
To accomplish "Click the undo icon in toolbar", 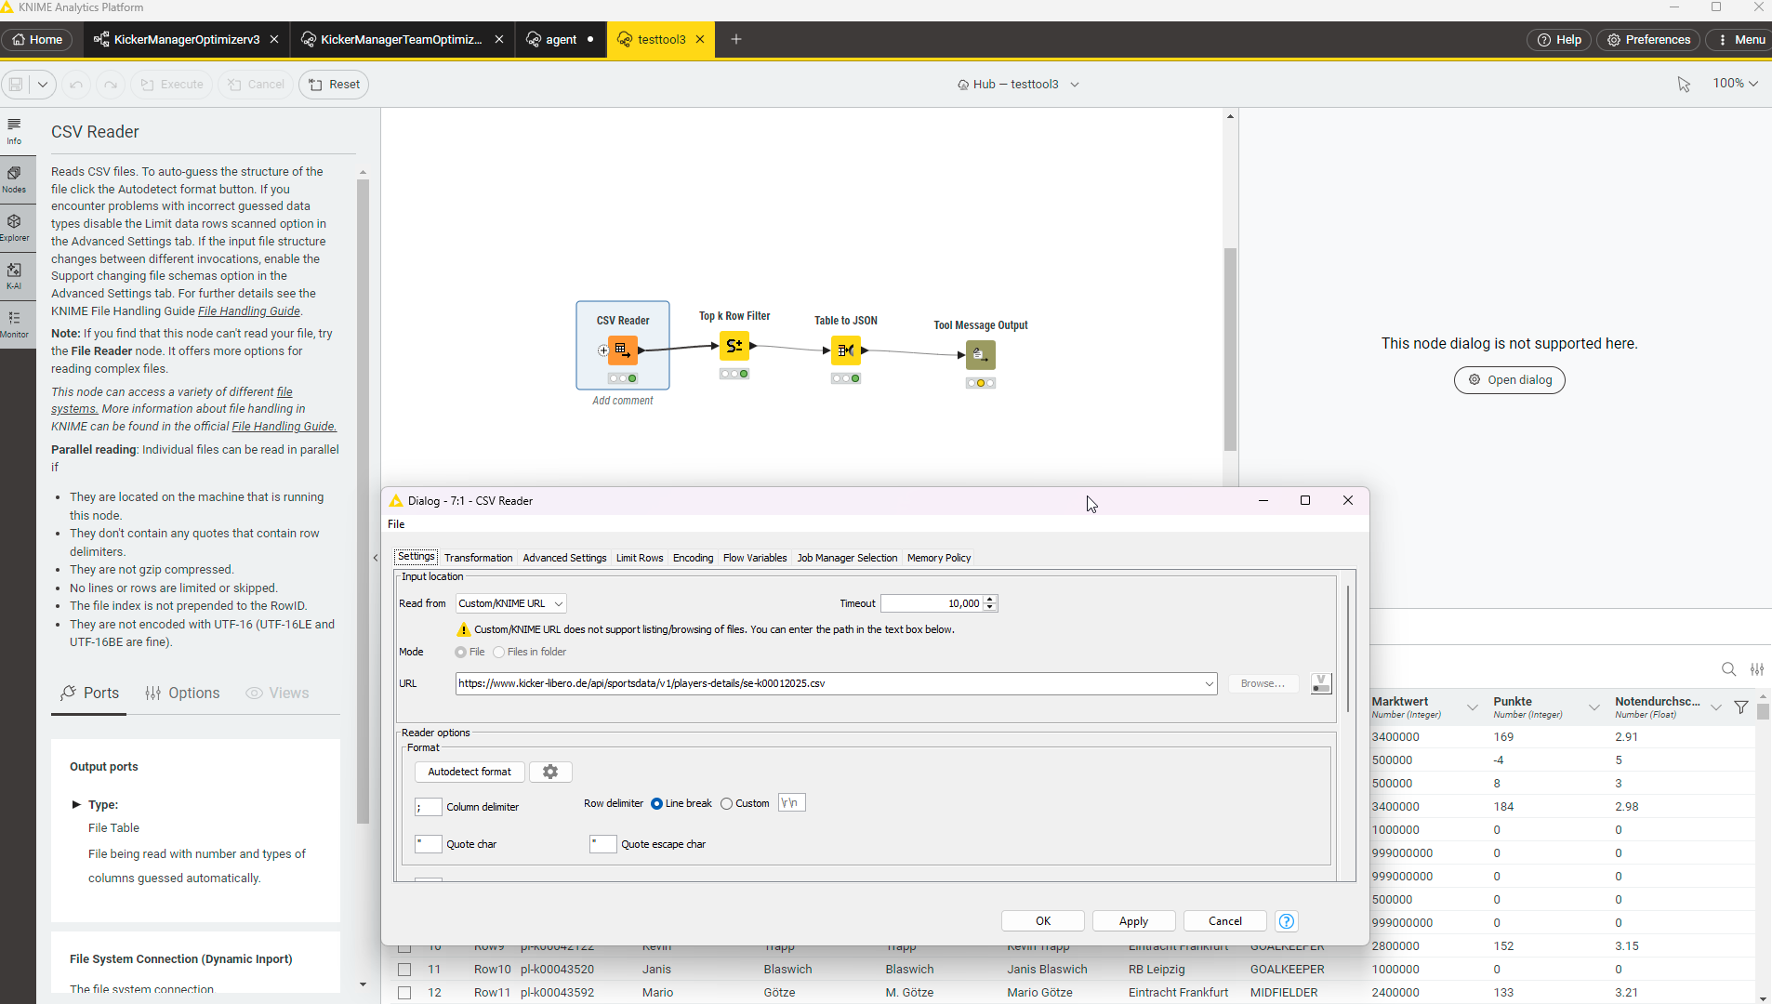I will (x=76, y=85).
